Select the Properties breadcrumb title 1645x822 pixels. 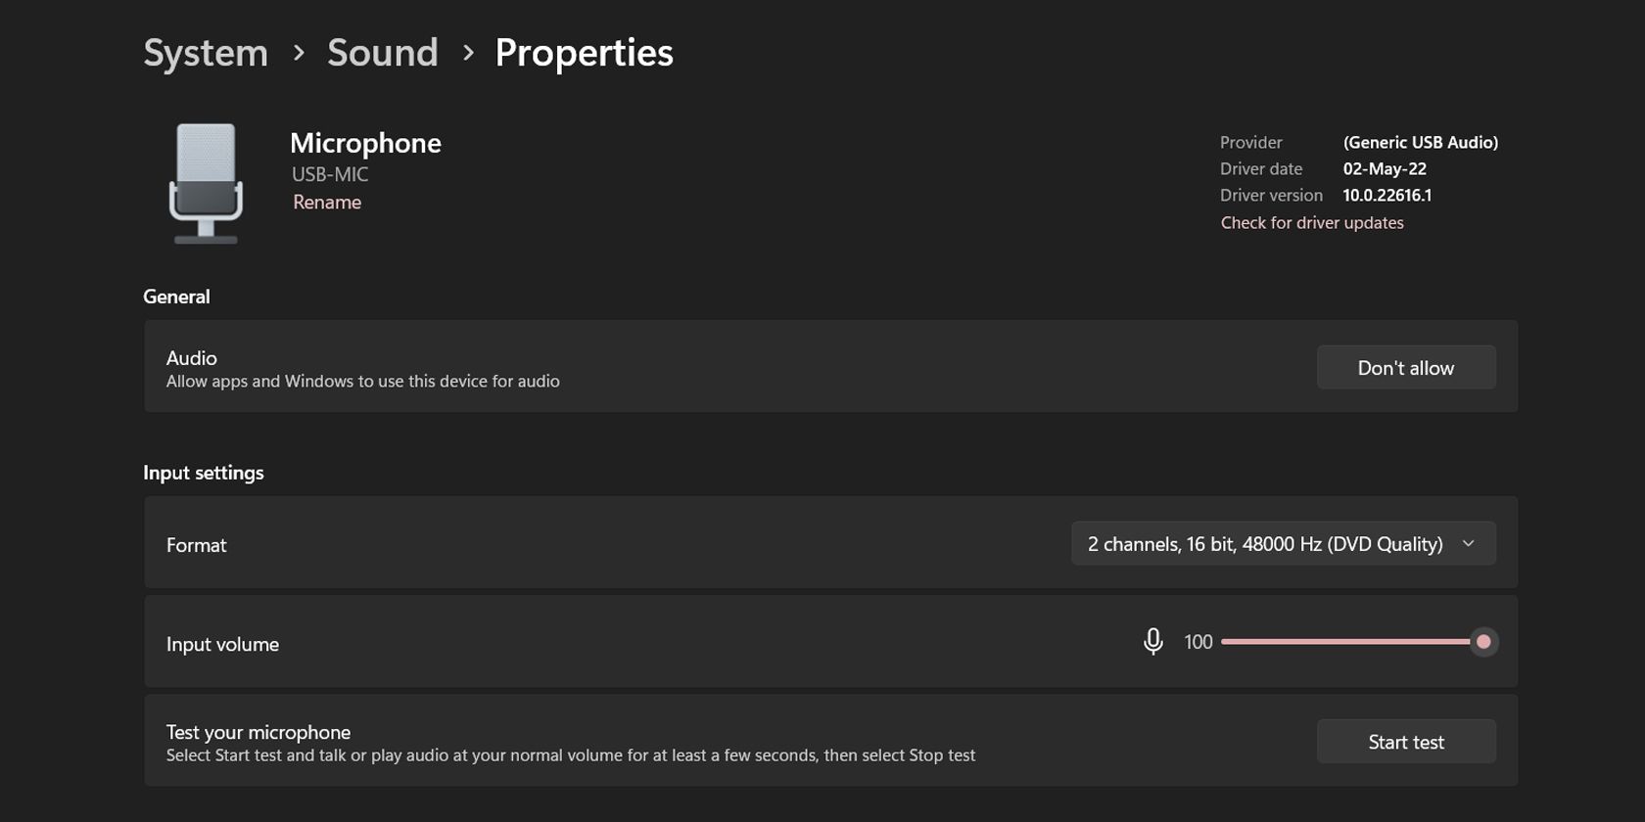coord(584,53)
